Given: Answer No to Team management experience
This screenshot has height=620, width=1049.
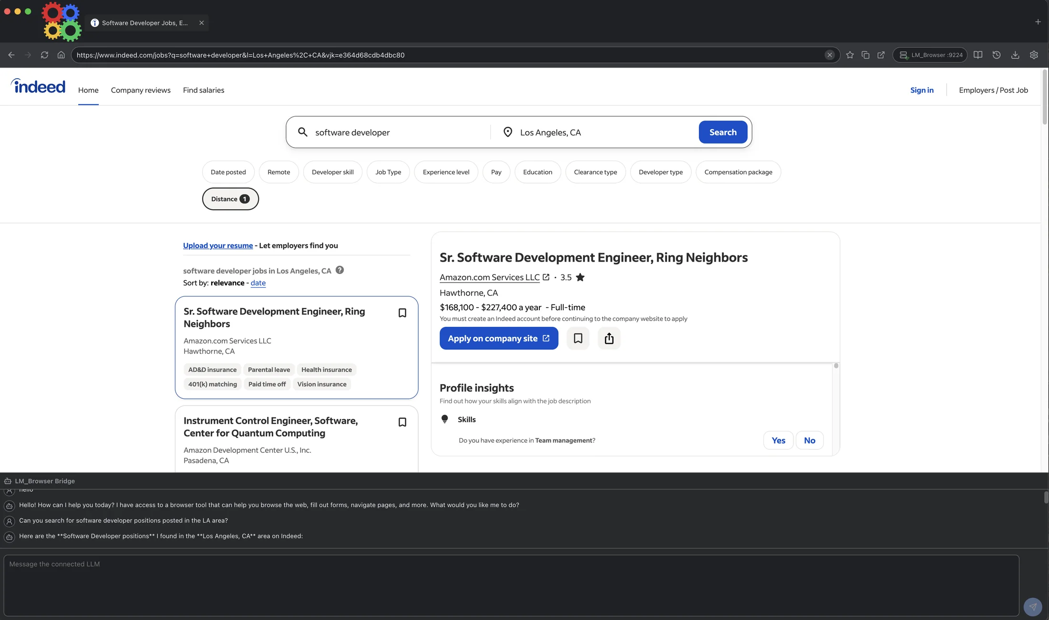Looking at the screenshot, I should coord(810,440).
